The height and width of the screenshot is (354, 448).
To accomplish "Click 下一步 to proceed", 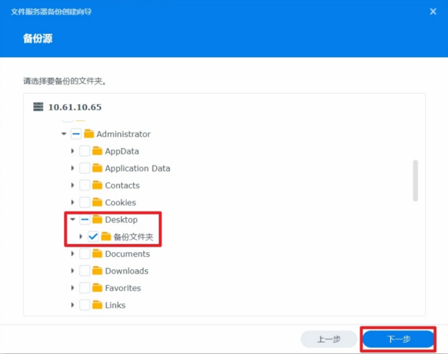I will point(398,339).
